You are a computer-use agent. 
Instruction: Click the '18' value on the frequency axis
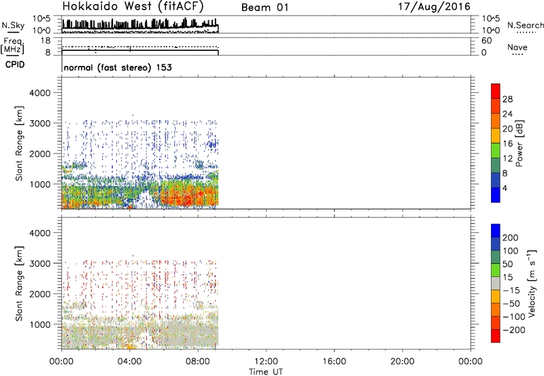click(x=46, y=41)
